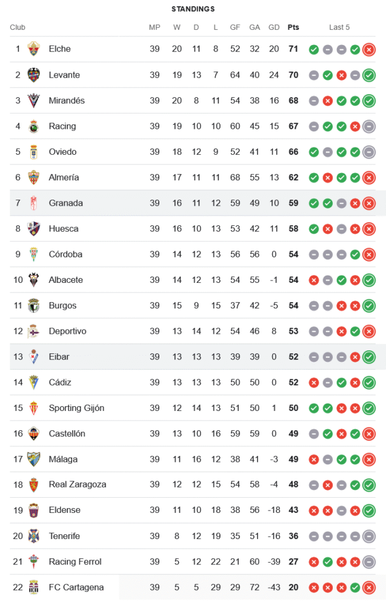Click the Last 5 column header
The width and height of the screenshot is (386, 607).
coord(339,27)
